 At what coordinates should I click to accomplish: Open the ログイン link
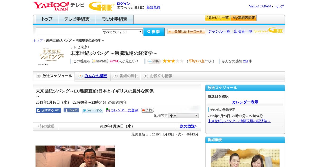pyautogui.click(x=123, y=3)
